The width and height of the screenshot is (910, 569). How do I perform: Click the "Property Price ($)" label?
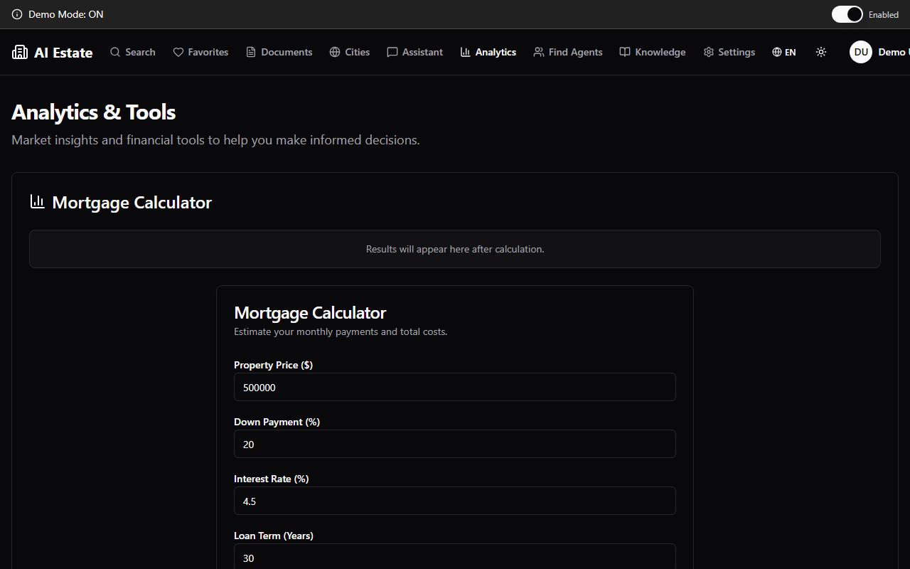coord(274,365)
